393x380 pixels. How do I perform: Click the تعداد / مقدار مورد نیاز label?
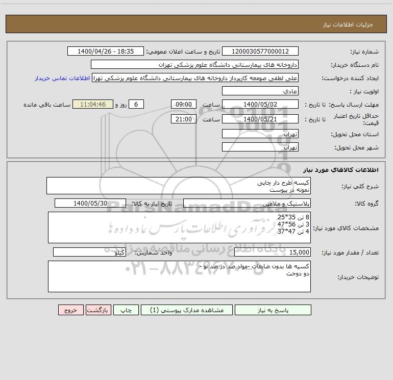(x=350, y=253)
